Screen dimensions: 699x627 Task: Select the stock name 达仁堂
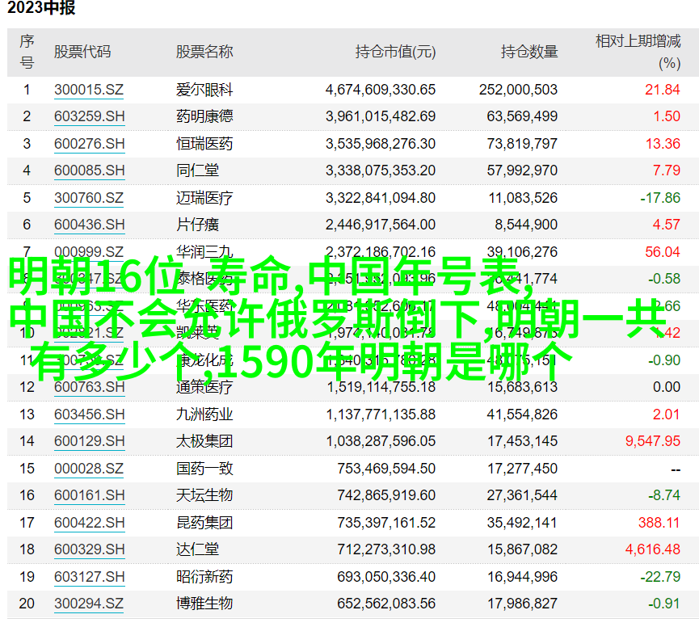(x=197, y=549)
